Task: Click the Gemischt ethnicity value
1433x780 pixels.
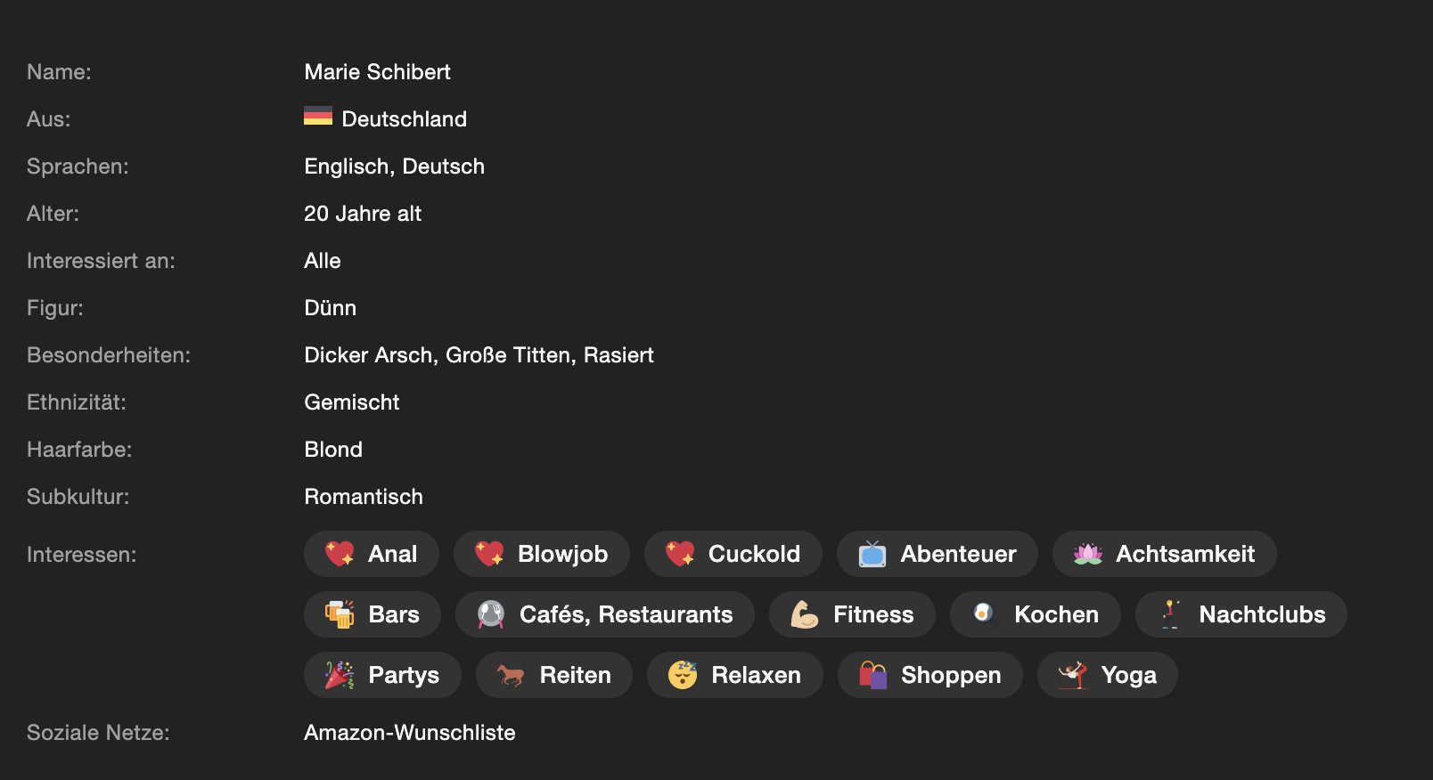Action: [352, 402]
